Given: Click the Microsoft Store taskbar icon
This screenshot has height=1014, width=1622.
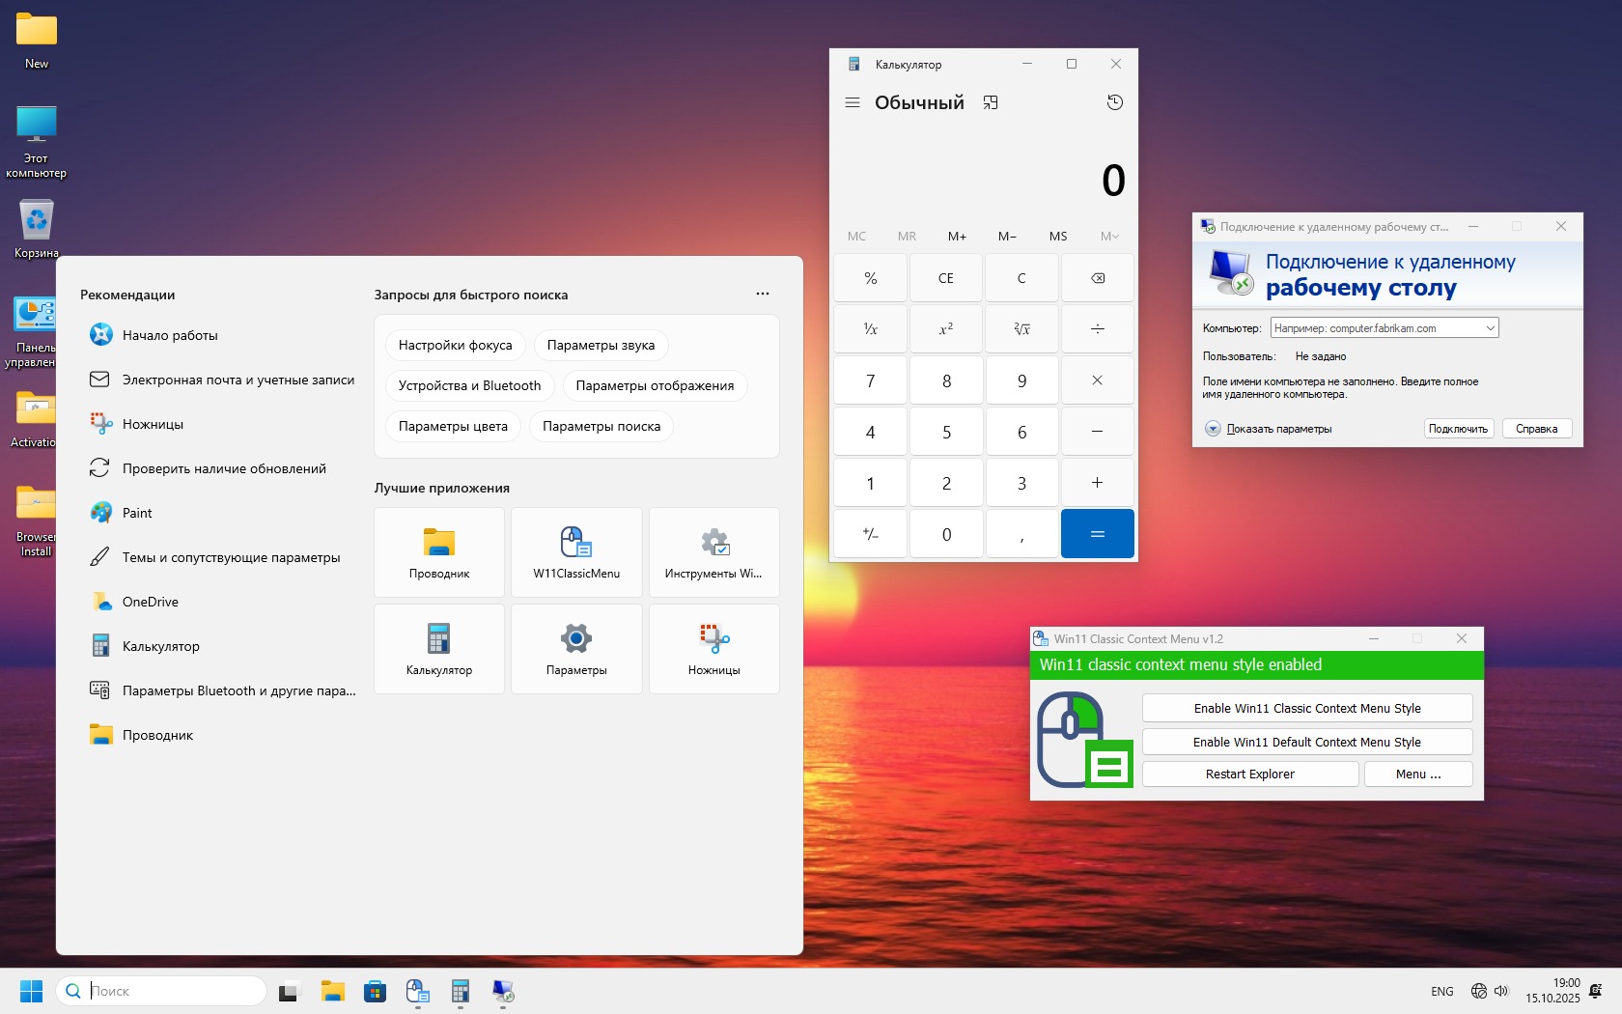Looking at the screenshot, I should click(375, 991).
